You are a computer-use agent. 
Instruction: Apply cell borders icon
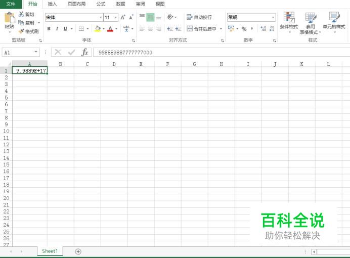pyautogui.click(x=81, y=28)
